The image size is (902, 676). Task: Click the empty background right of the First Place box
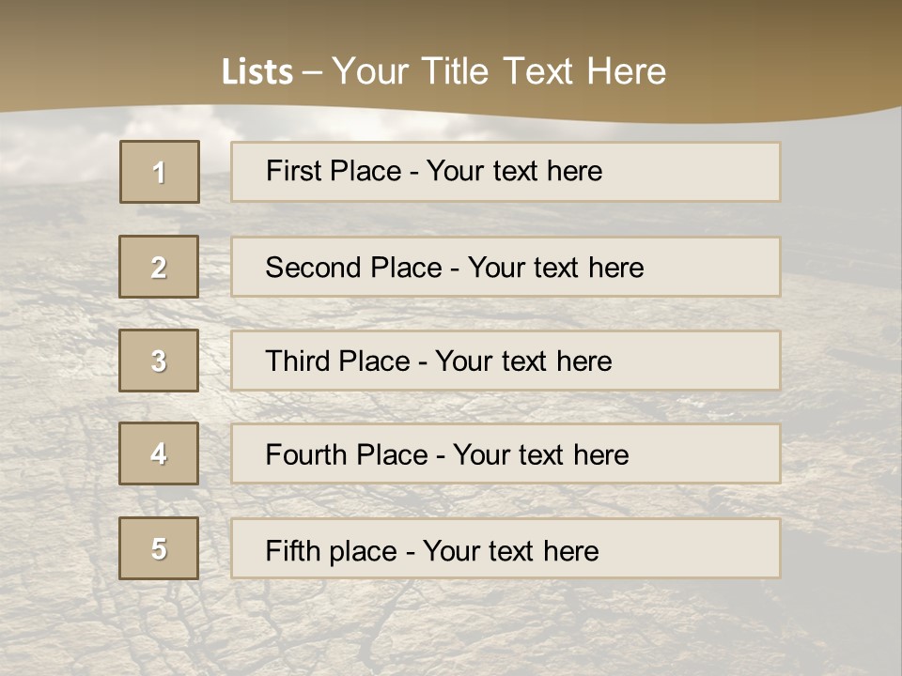pos(841,172)
